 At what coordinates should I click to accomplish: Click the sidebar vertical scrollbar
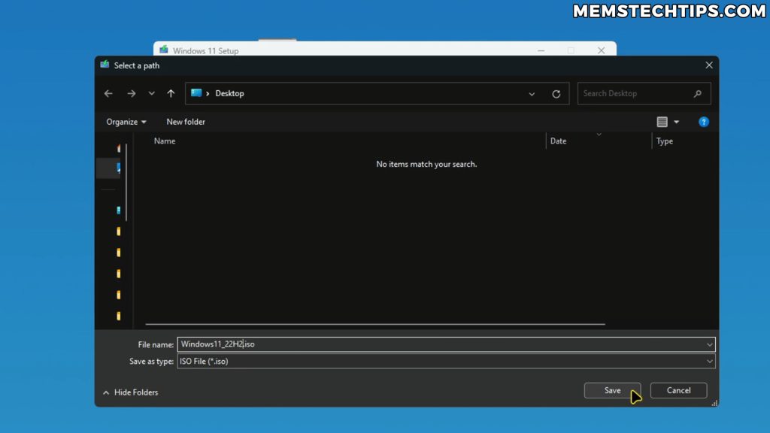(126, 182)
